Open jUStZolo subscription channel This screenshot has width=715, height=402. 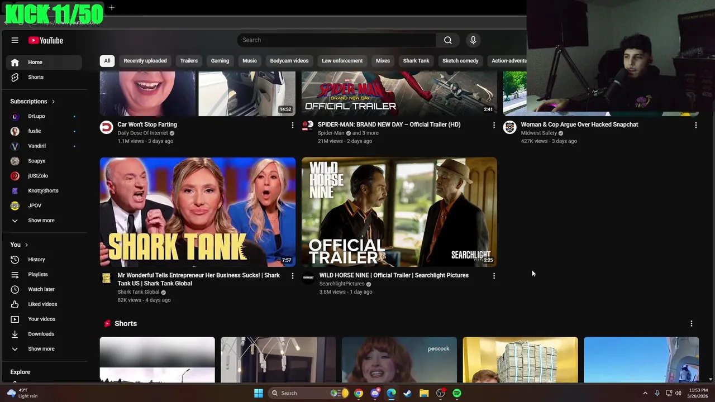(x=44, y=176)
